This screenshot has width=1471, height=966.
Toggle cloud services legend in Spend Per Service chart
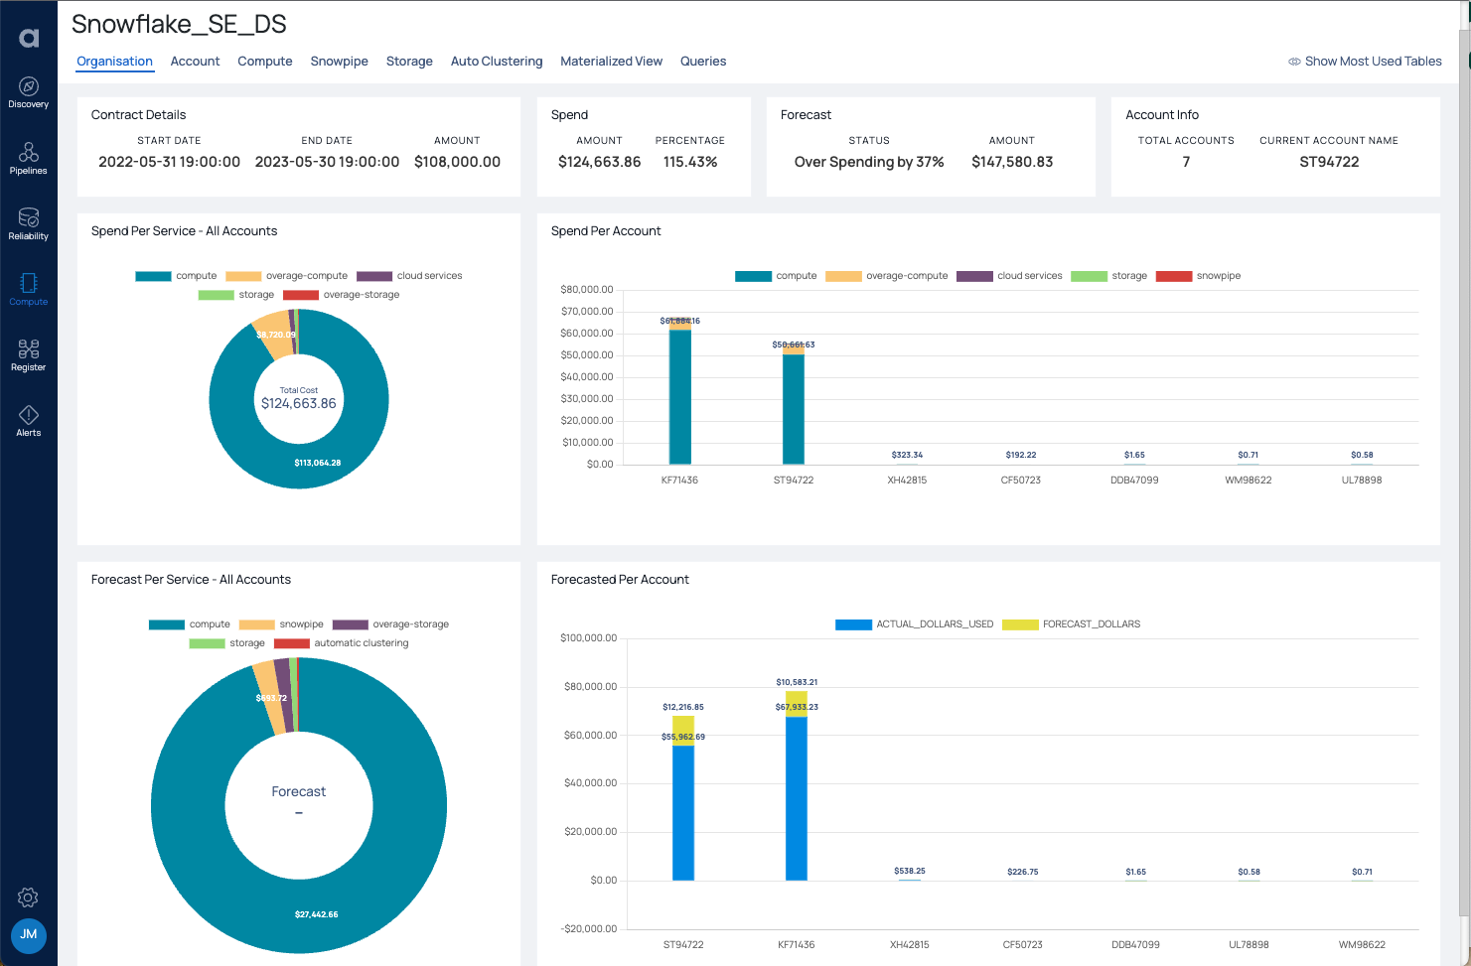[x=409, y=276]
